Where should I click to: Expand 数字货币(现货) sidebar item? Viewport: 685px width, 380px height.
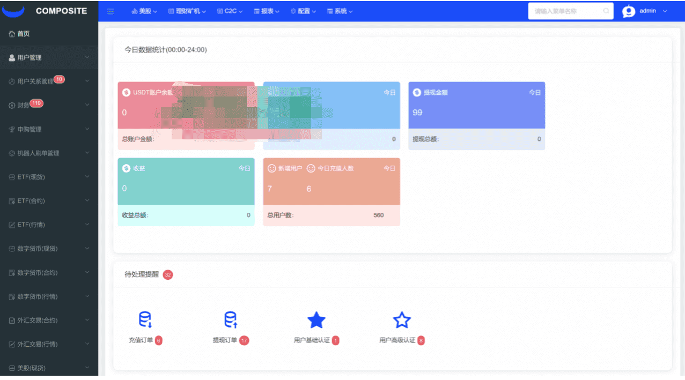click(x=49, y=249)
